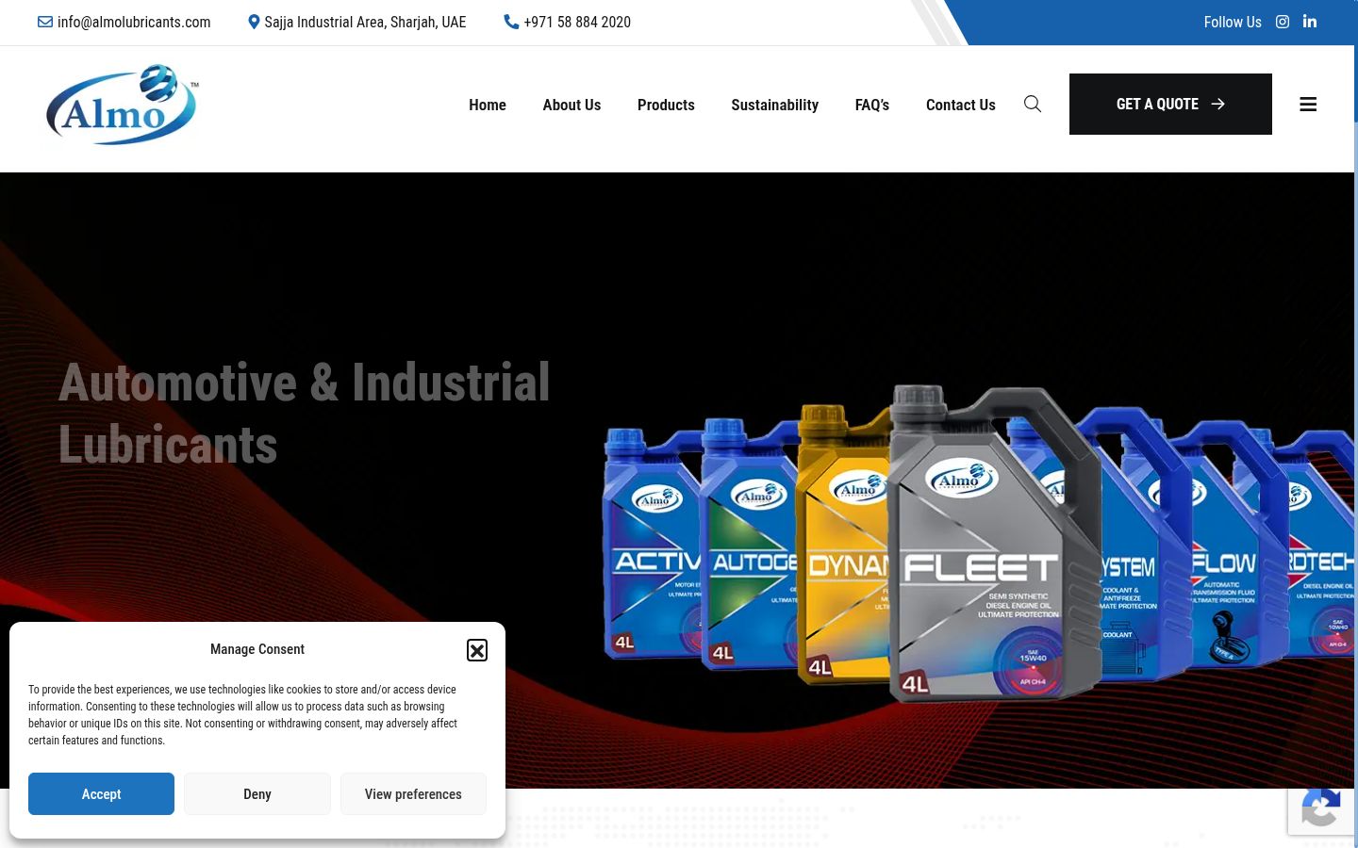Click View preferences button
The width and height of the screenshot is (1358, 848).
(413, 793)
